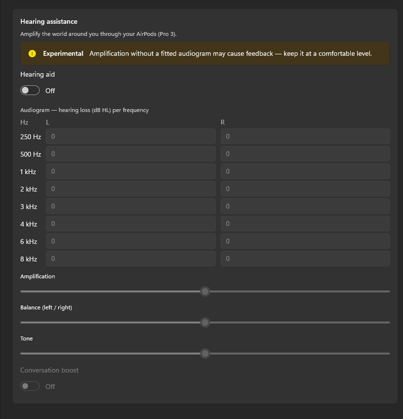Edit the 2 kHz right ear value
403x419 pixels.
click(305, 189)
